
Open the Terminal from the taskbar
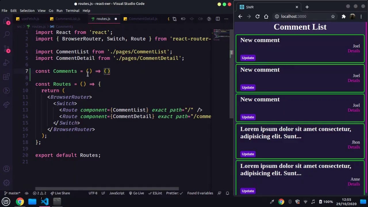point(57,202)
